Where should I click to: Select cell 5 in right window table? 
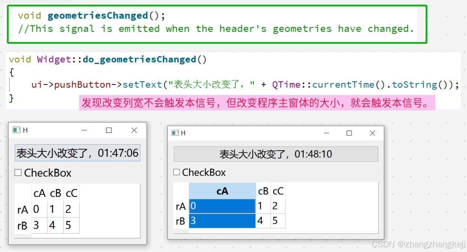coord(278,221)
